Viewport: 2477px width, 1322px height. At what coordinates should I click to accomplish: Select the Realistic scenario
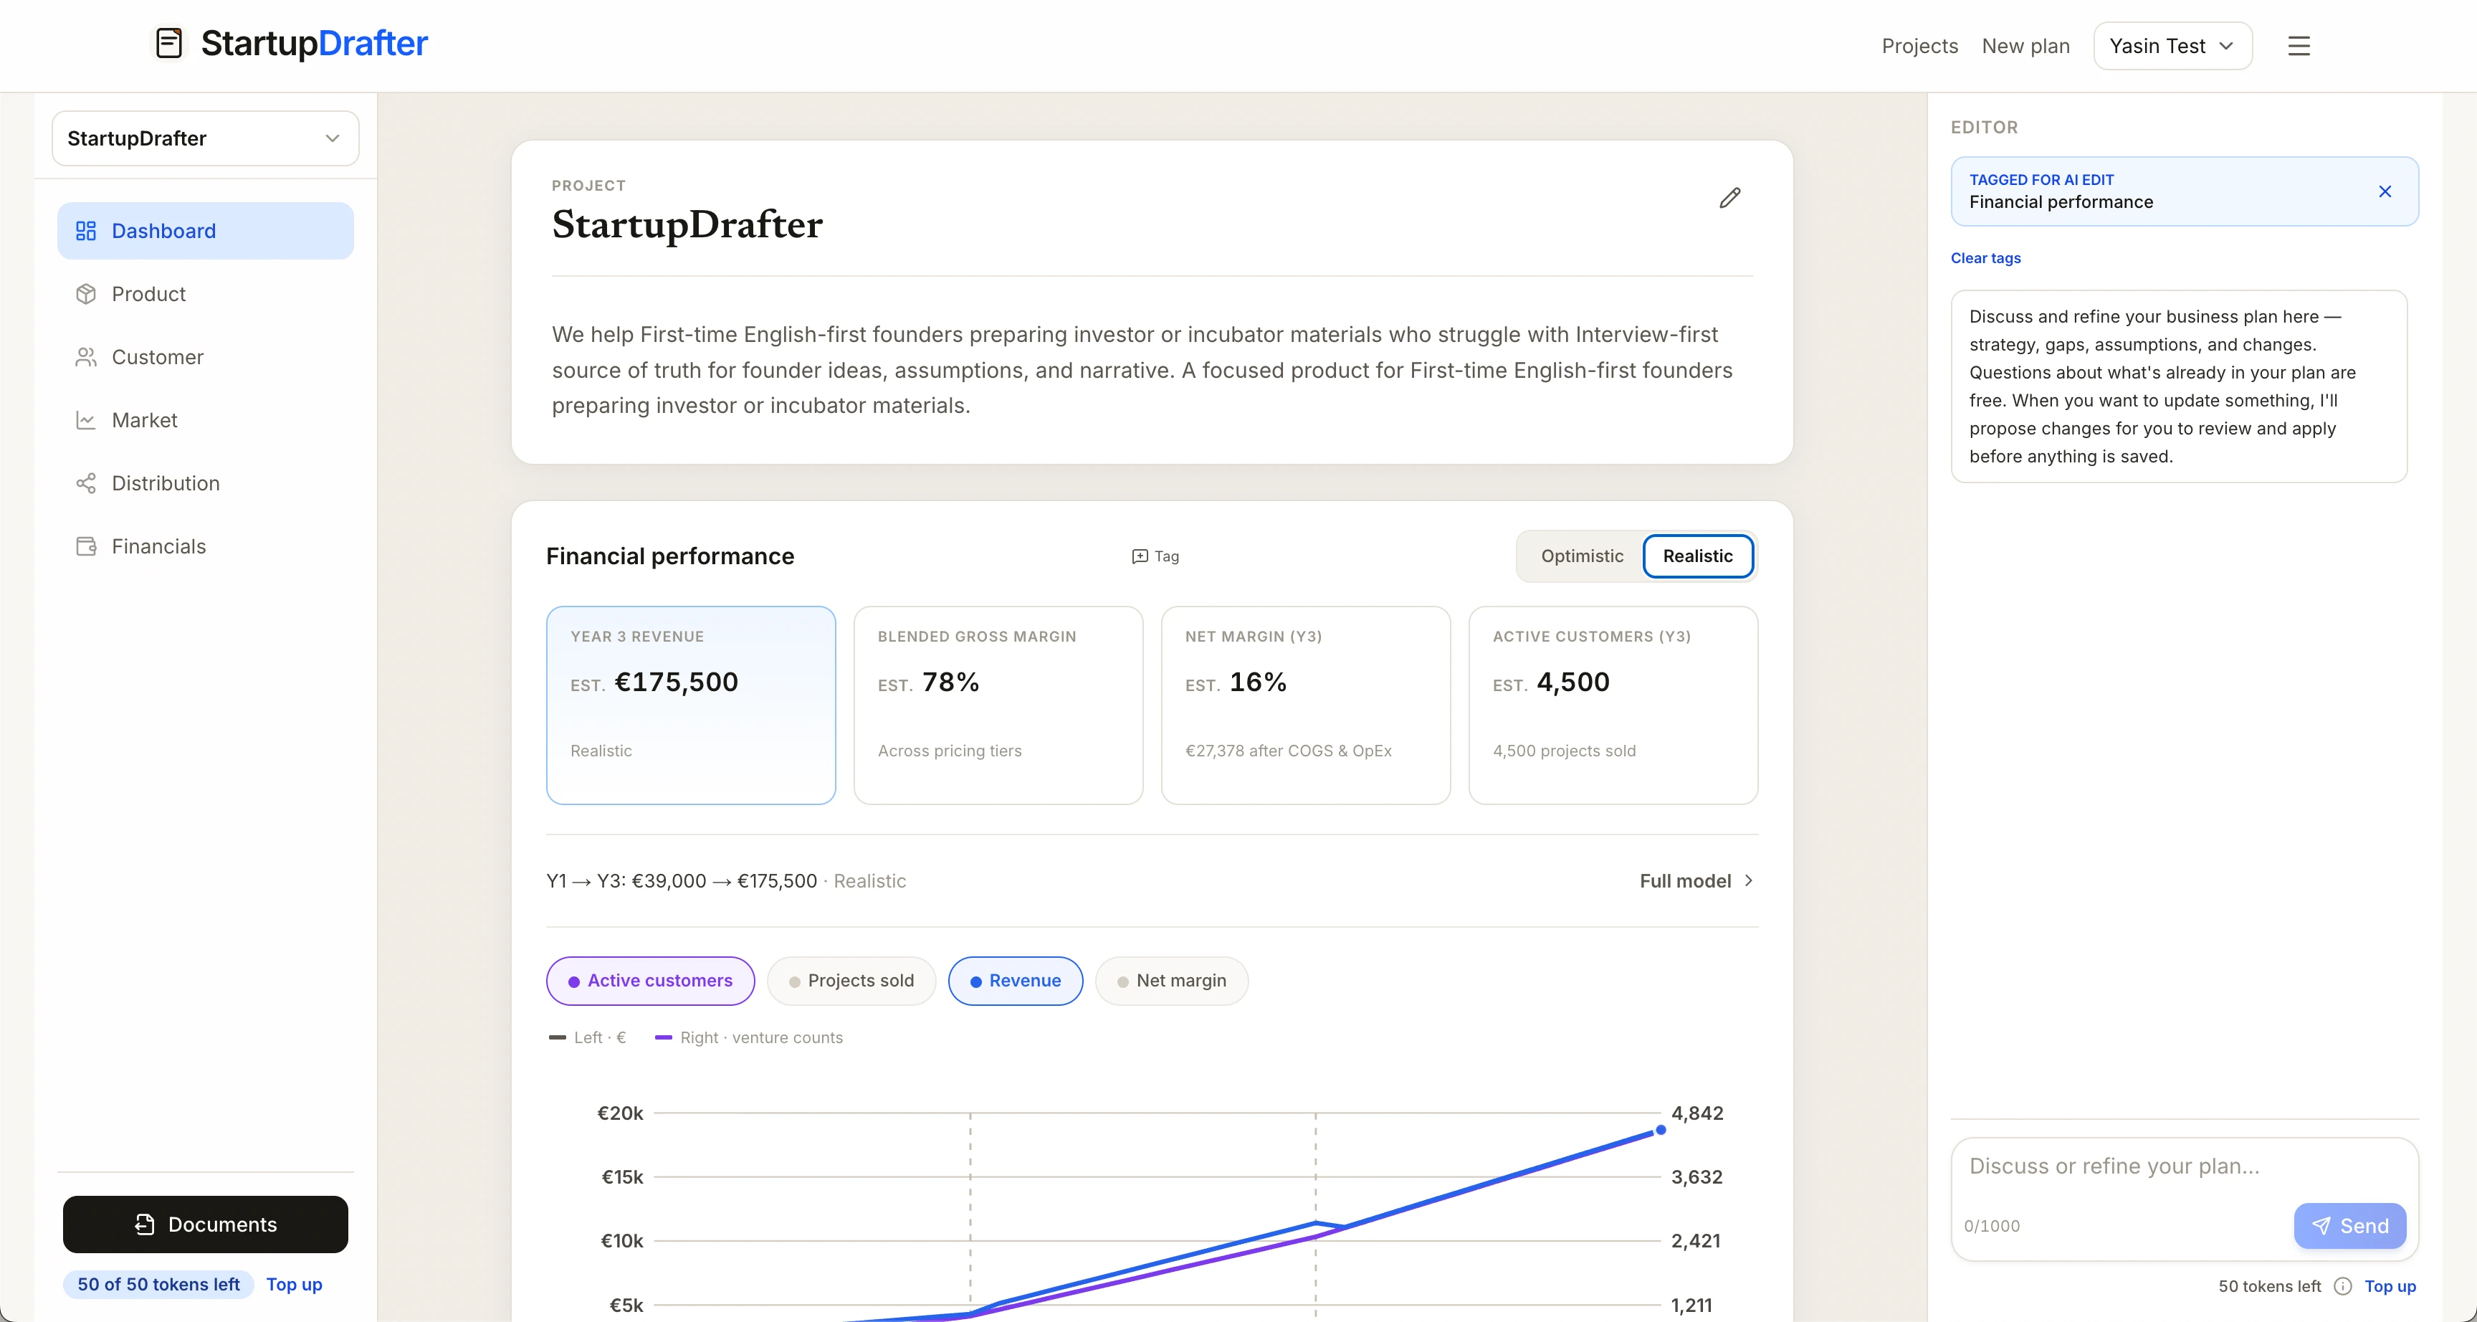coord(1698,556)
